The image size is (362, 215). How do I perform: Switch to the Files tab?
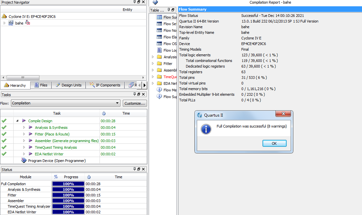pos(41,85)
